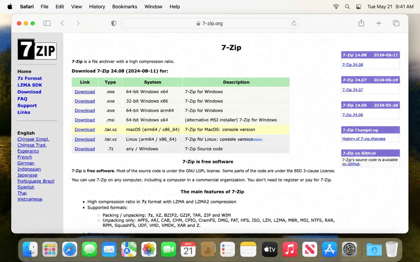
Task: Open Wi-Fi status in menu bar
Action: pos(336,7)
